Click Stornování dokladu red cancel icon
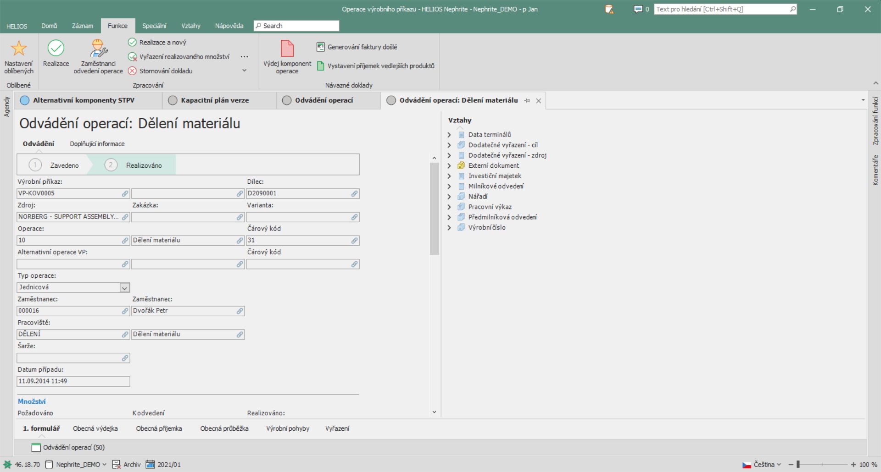 [x=132, y=71]
